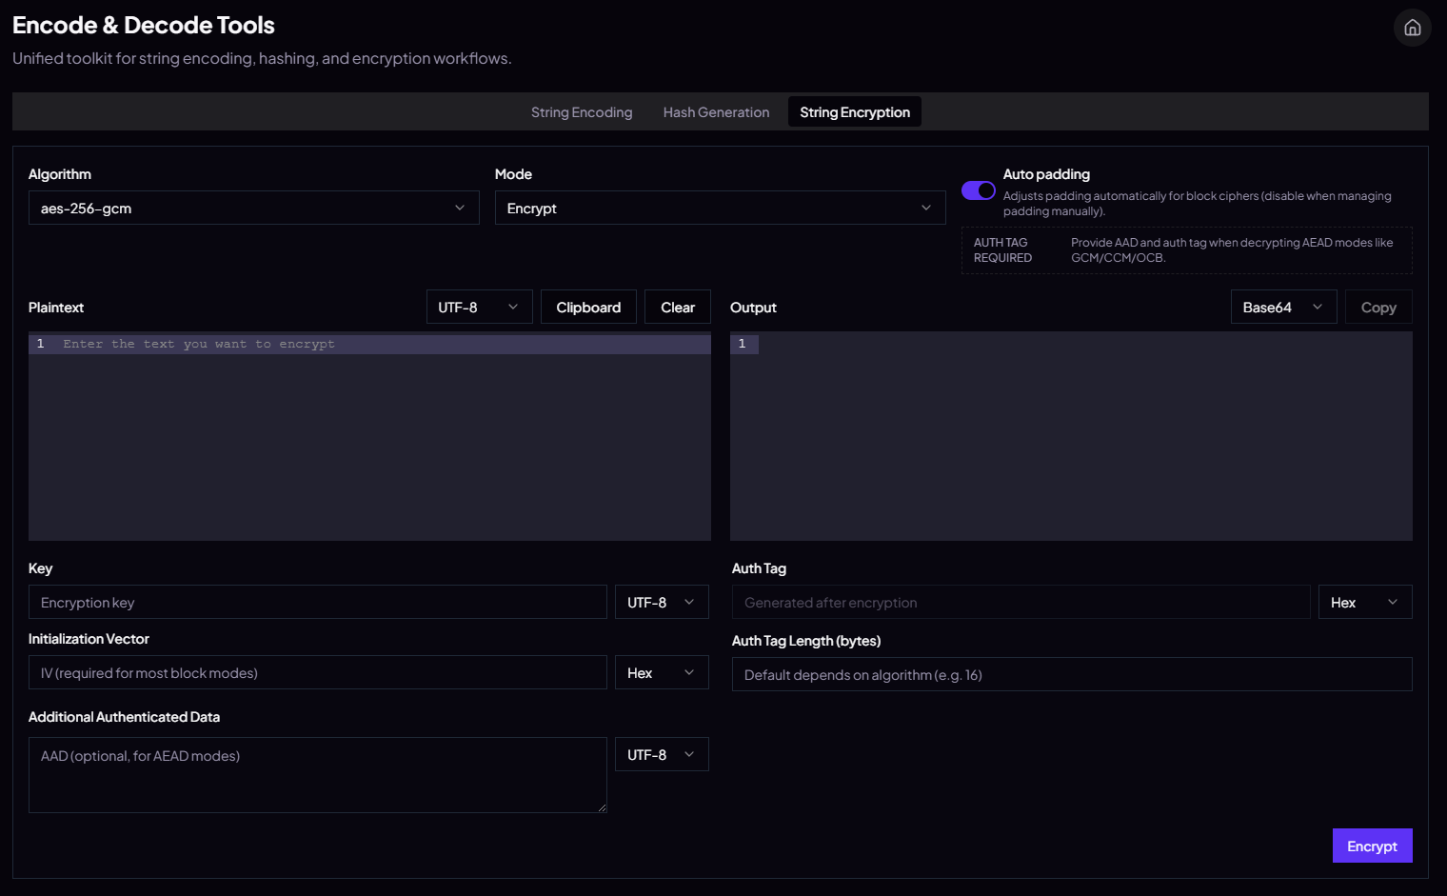Open the Auth Tag Hex format dropdown

pos(1365,602)
